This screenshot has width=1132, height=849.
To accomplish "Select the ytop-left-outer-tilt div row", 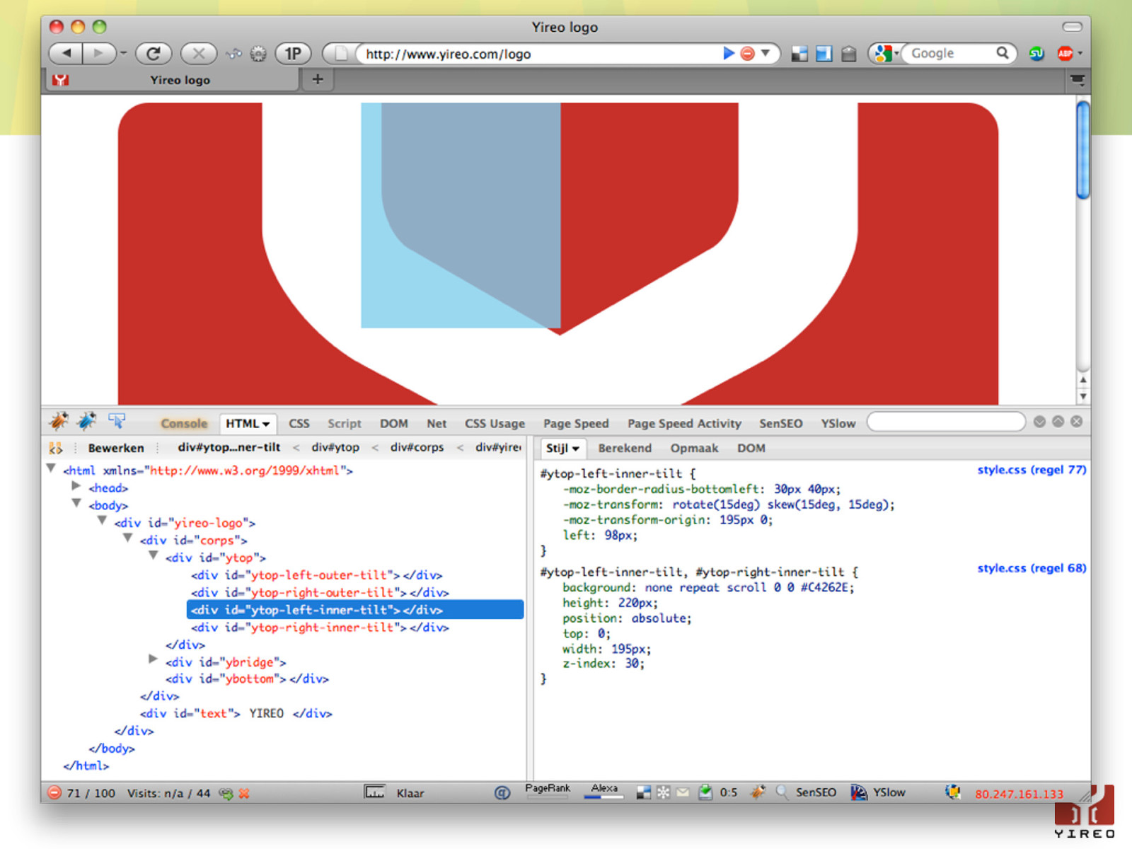I will (316, 575).
